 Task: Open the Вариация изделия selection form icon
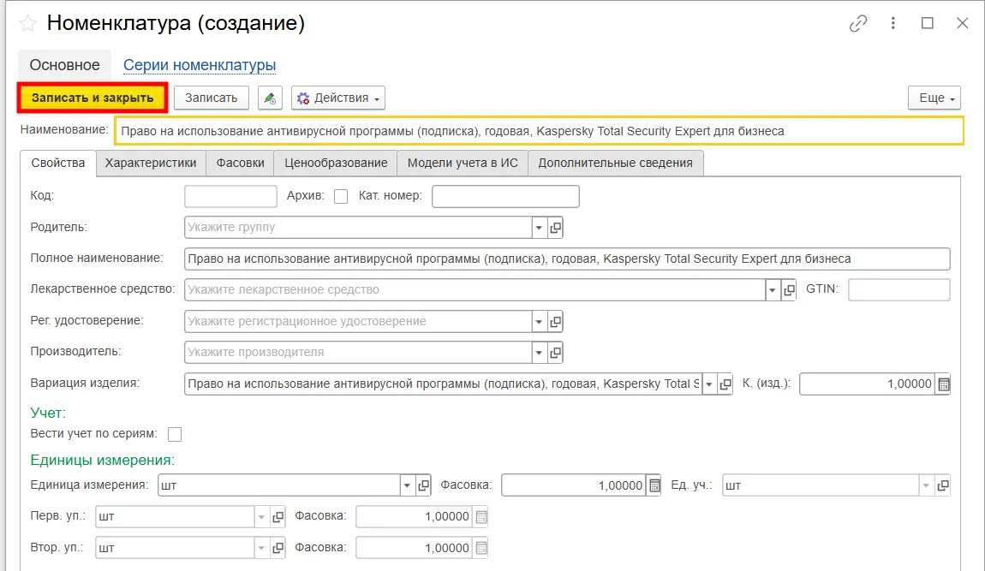(x=725, y=384)
